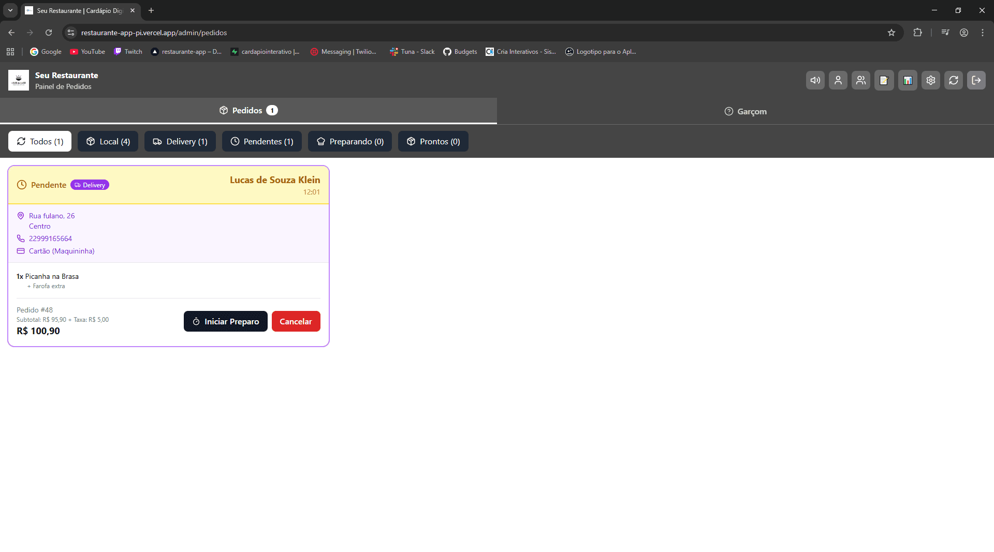Click the phone number 22999165664
994x552 pixels.
[x=50, y=238]
